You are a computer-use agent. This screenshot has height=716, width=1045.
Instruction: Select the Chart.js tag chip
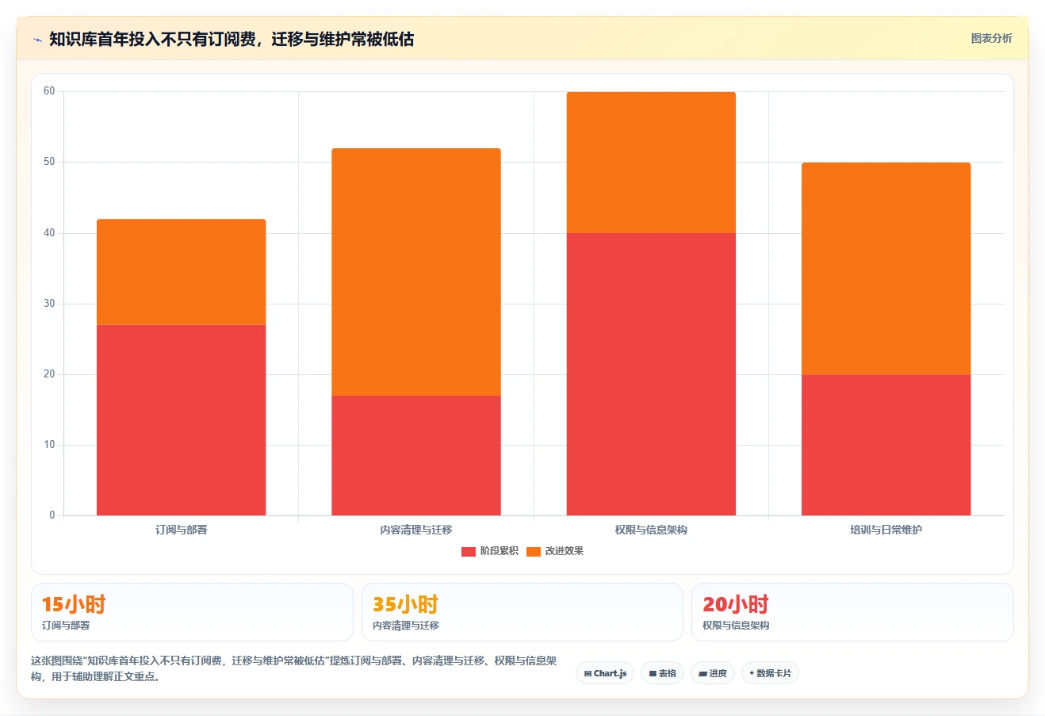pyautogui.click(x=605, y=673)
